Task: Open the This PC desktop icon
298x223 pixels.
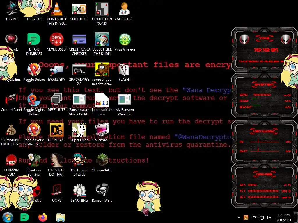Action: pos(11,11)
